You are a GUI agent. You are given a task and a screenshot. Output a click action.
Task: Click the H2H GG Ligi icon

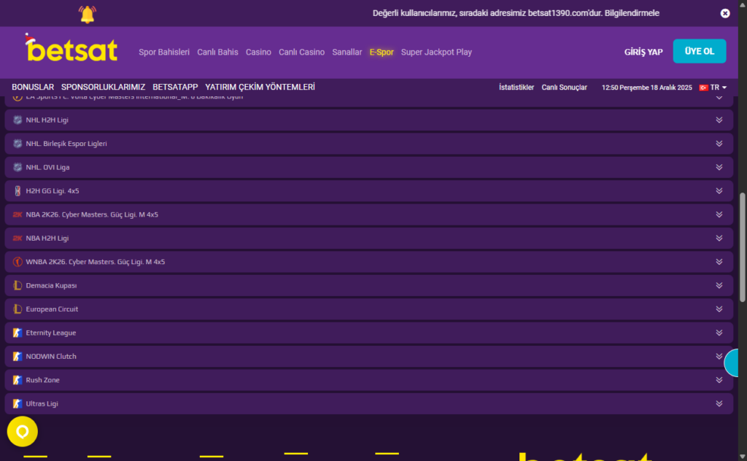click(18, 191)
